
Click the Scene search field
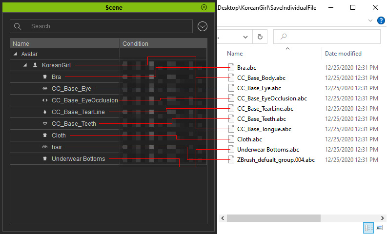click(101, 26)
